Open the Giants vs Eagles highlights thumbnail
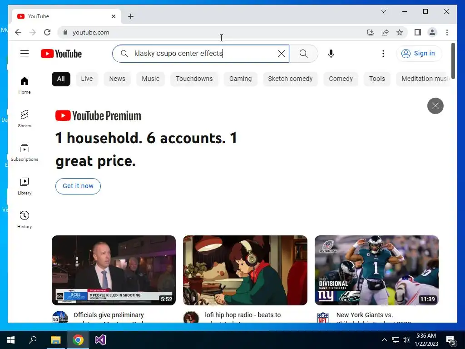This screenshot has width=465, height=349. 376,270
